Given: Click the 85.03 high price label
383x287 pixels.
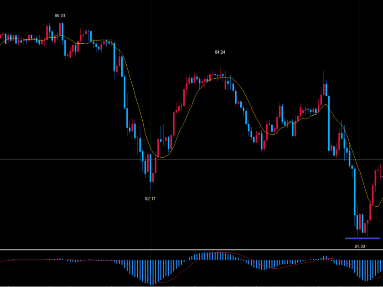Looking at the screenshot, I should point(60,15).
